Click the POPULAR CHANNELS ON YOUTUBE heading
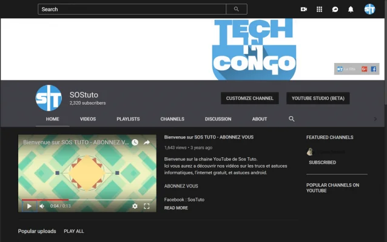The image size is (387, 242). (x=332, y=188)
